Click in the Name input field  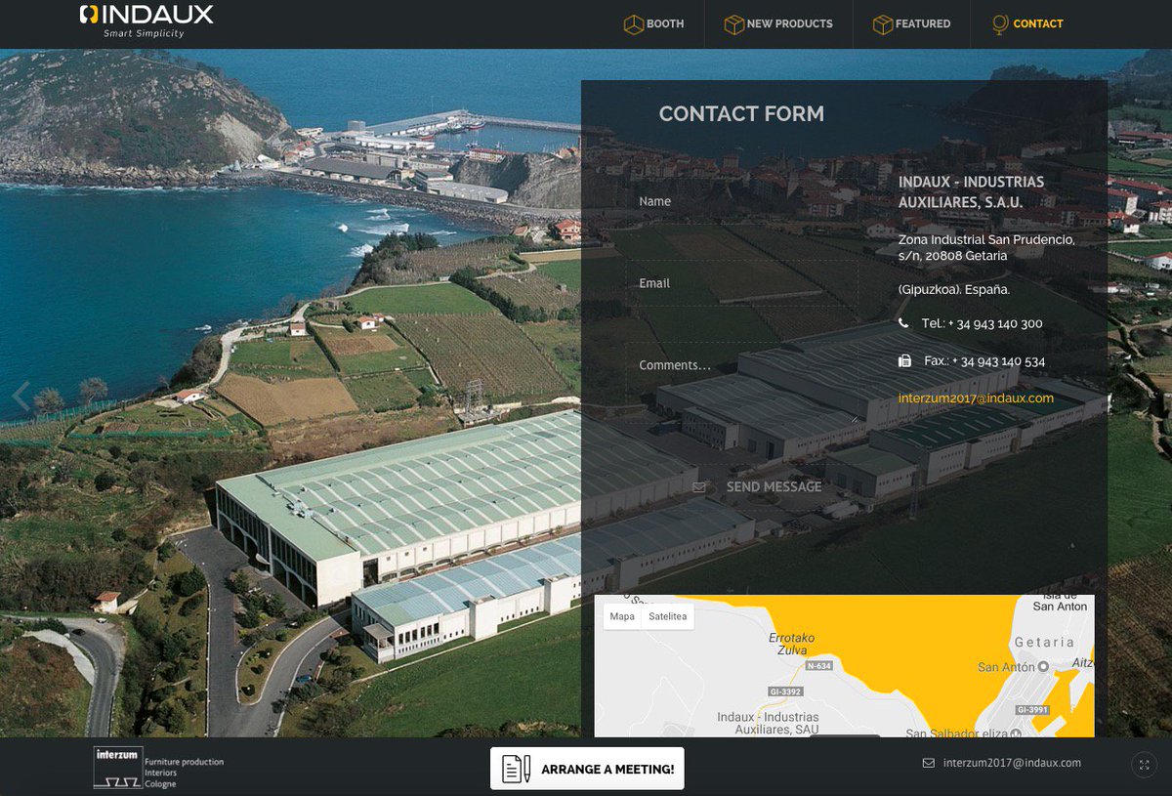click(x=742, y=201)
